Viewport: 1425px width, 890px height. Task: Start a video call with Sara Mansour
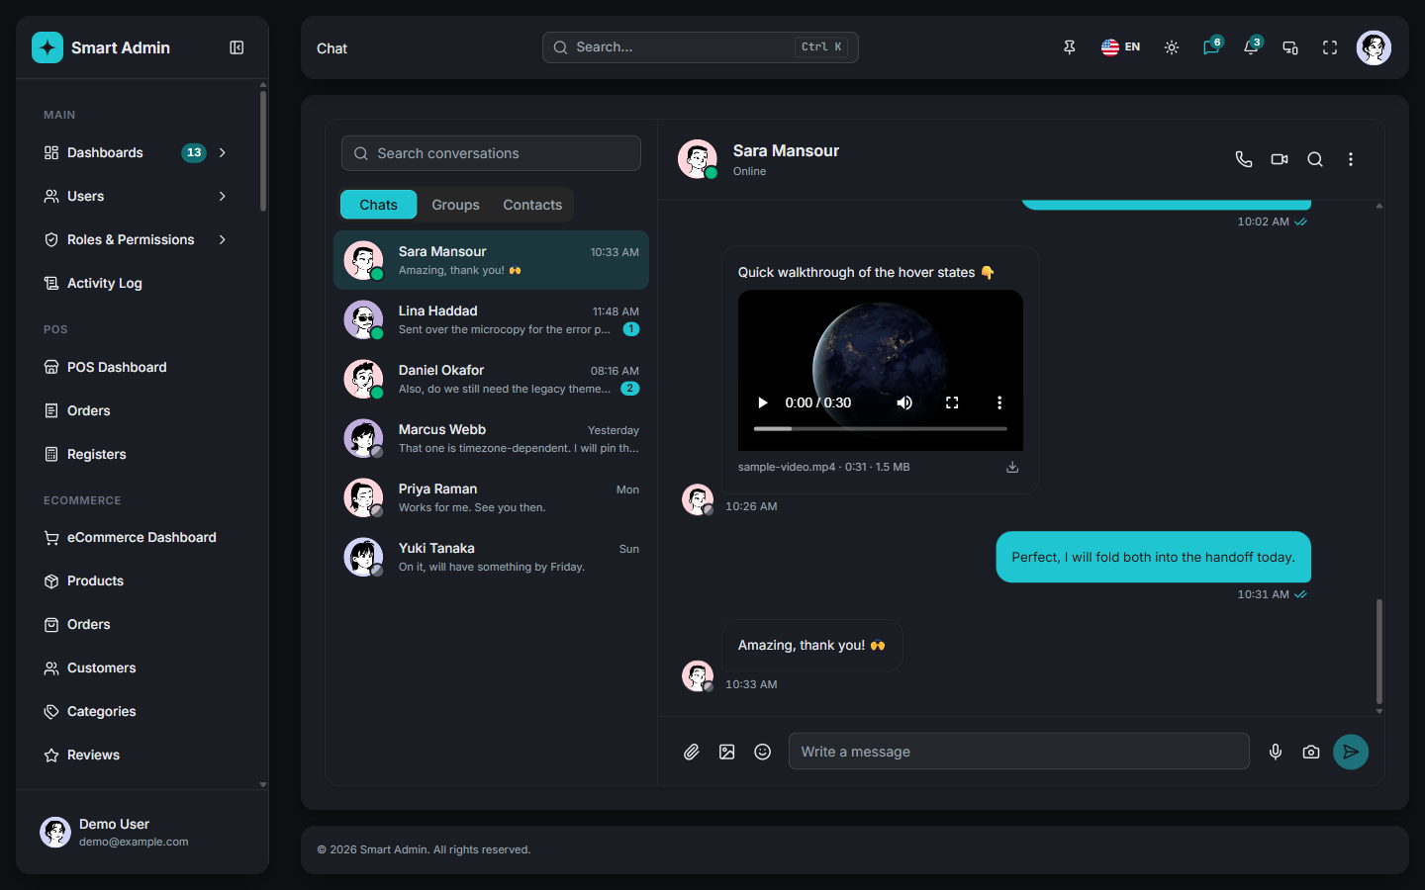click(x=1280, y=159)
